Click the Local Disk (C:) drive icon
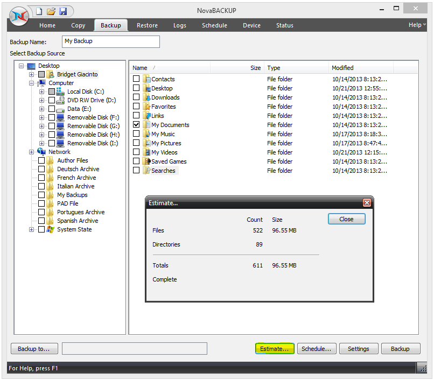The height and width of the screenshot is (380, 434). point(60,92)
